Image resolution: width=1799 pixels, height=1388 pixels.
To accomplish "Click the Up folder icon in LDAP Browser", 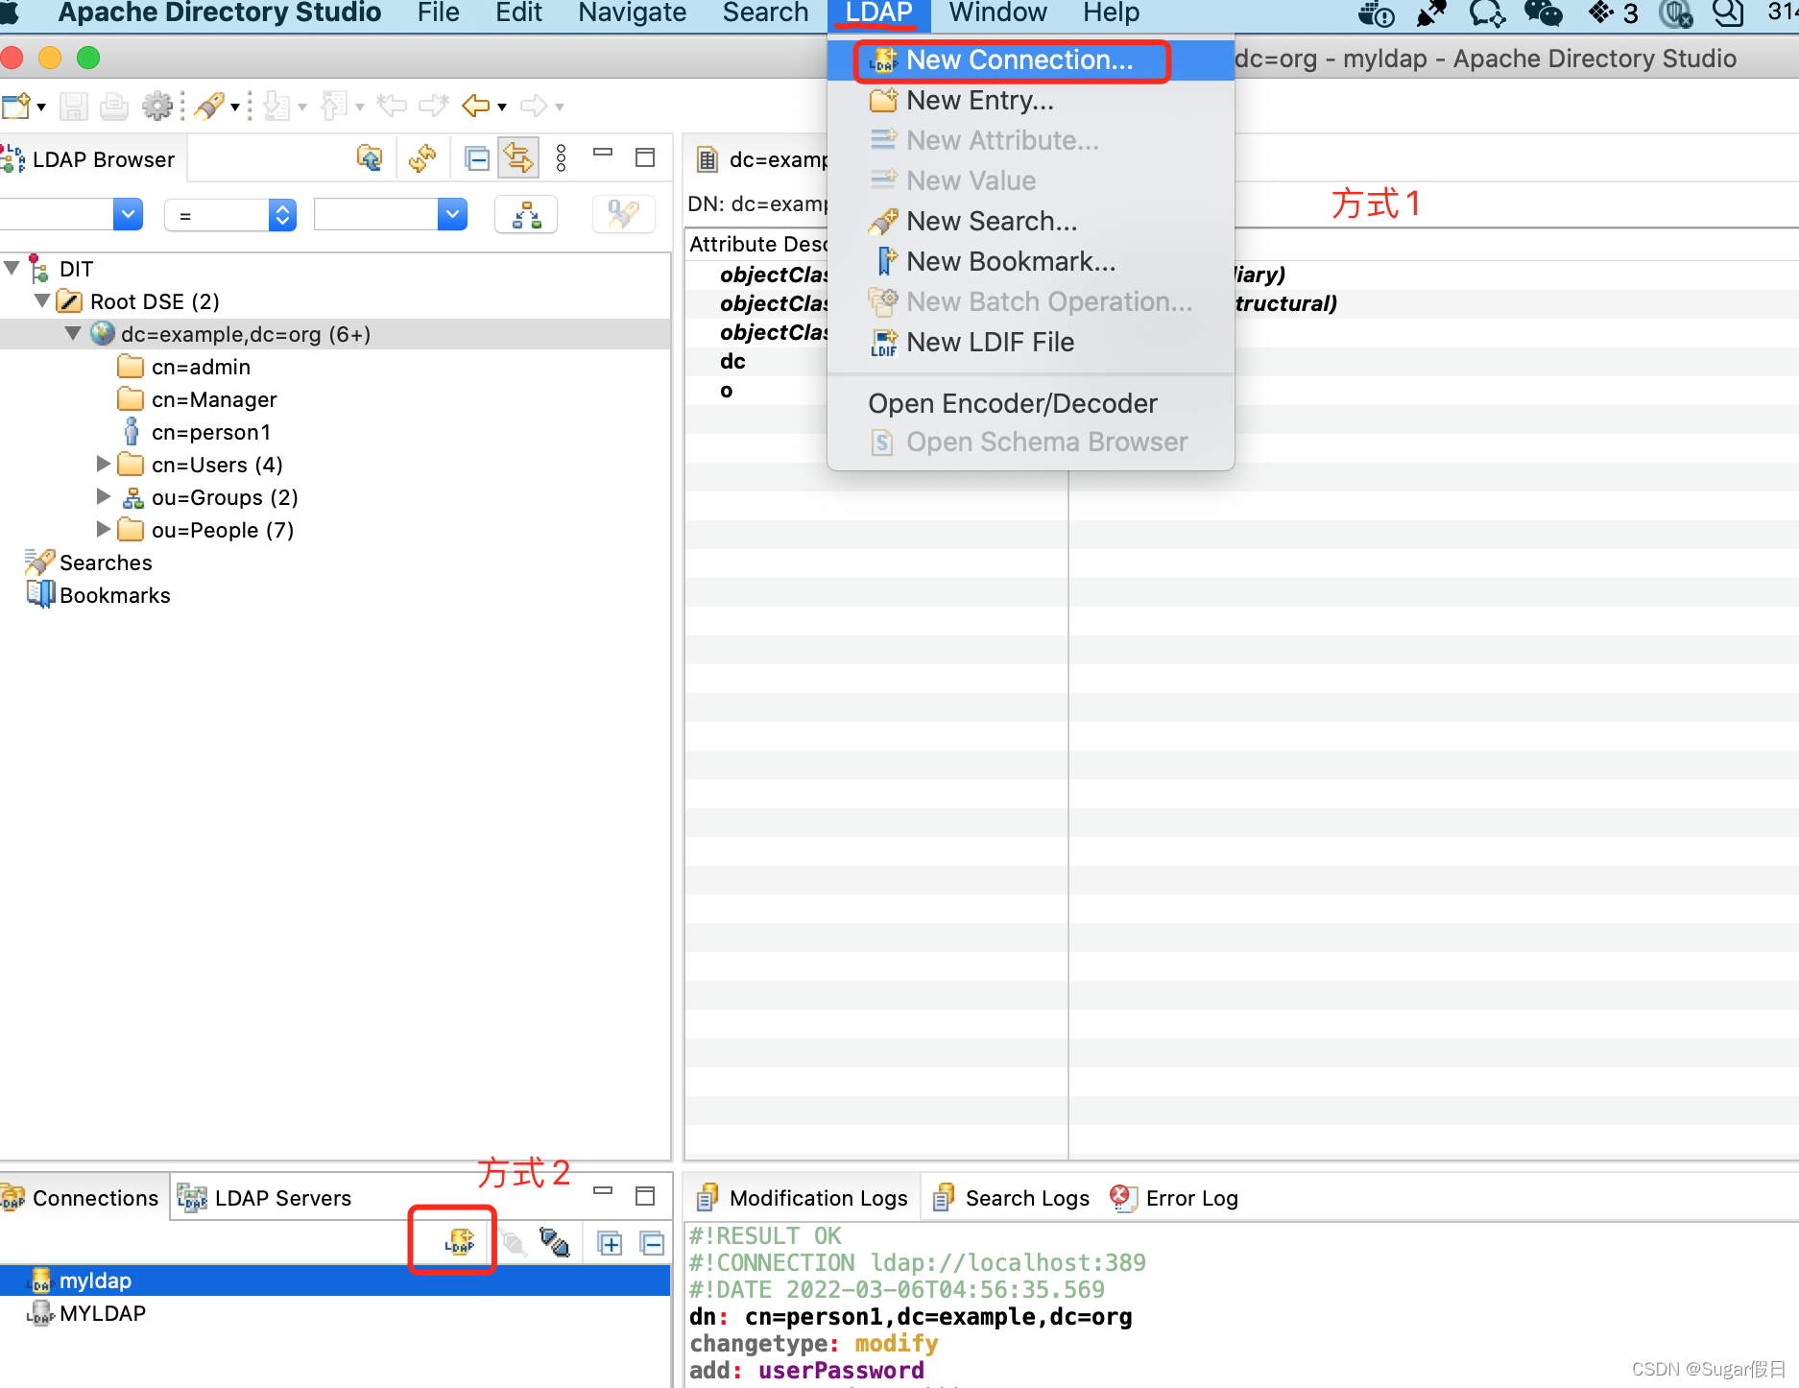I will (370, 157).
